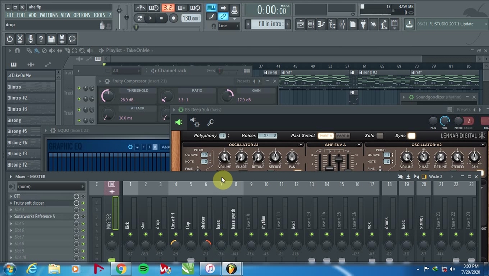Expand the Fruity soft clipper slot

pos(11,203)
